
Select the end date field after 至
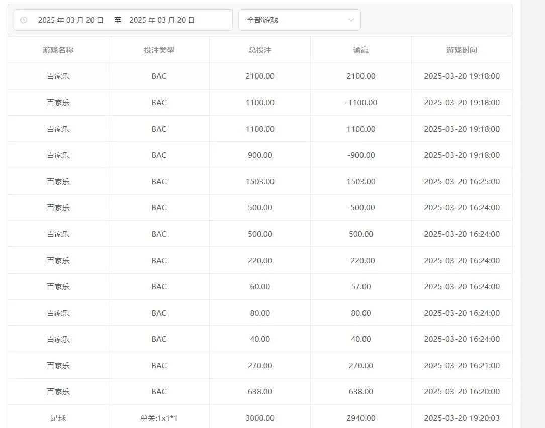tap(162, 20)
